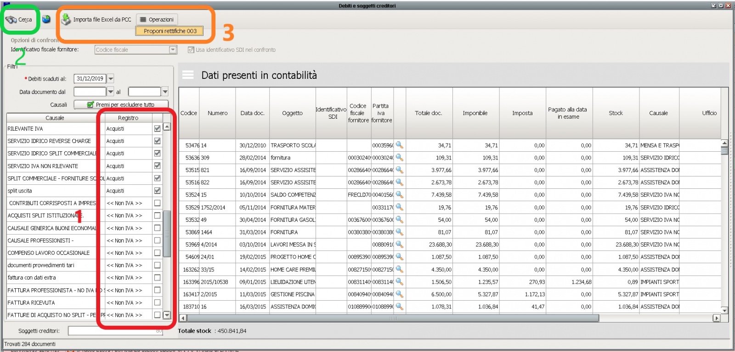Open the hamburger menu beside Dati presenti in contabilità

click(x=188, y=75)
